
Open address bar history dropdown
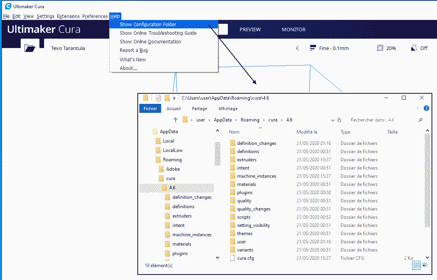click(332, 120)
